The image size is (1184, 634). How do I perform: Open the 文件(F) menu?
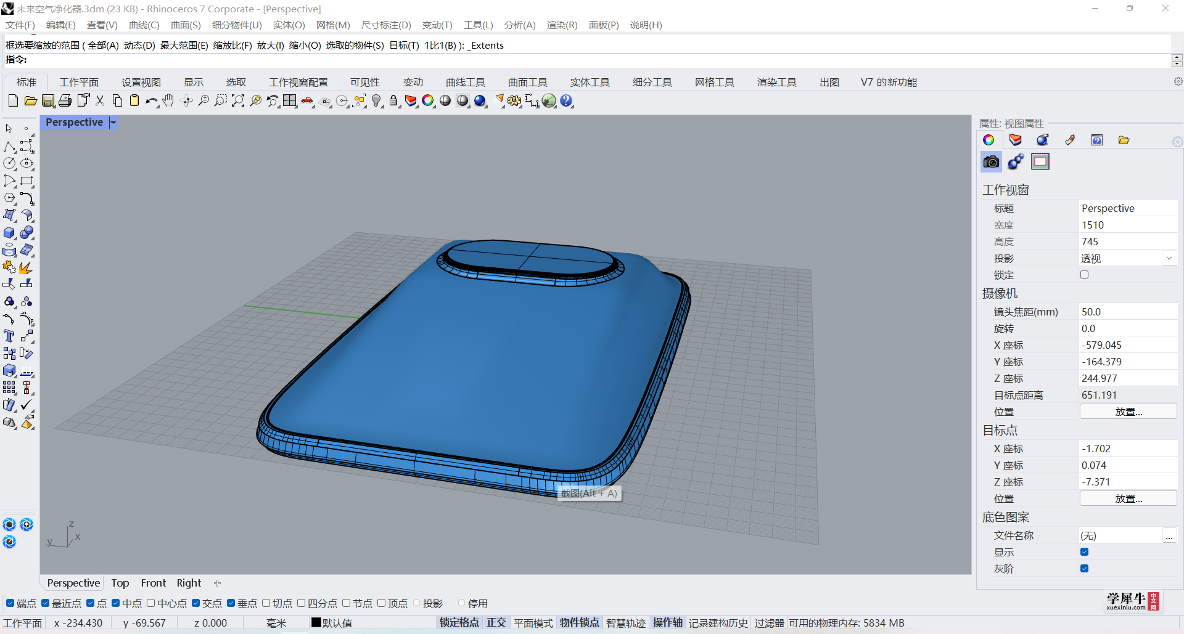click(20, 25)
